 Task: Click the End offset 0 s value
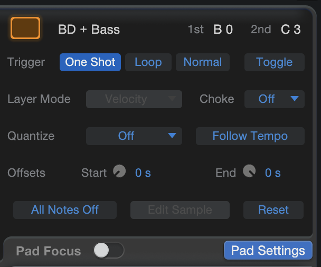coord(272,173)
